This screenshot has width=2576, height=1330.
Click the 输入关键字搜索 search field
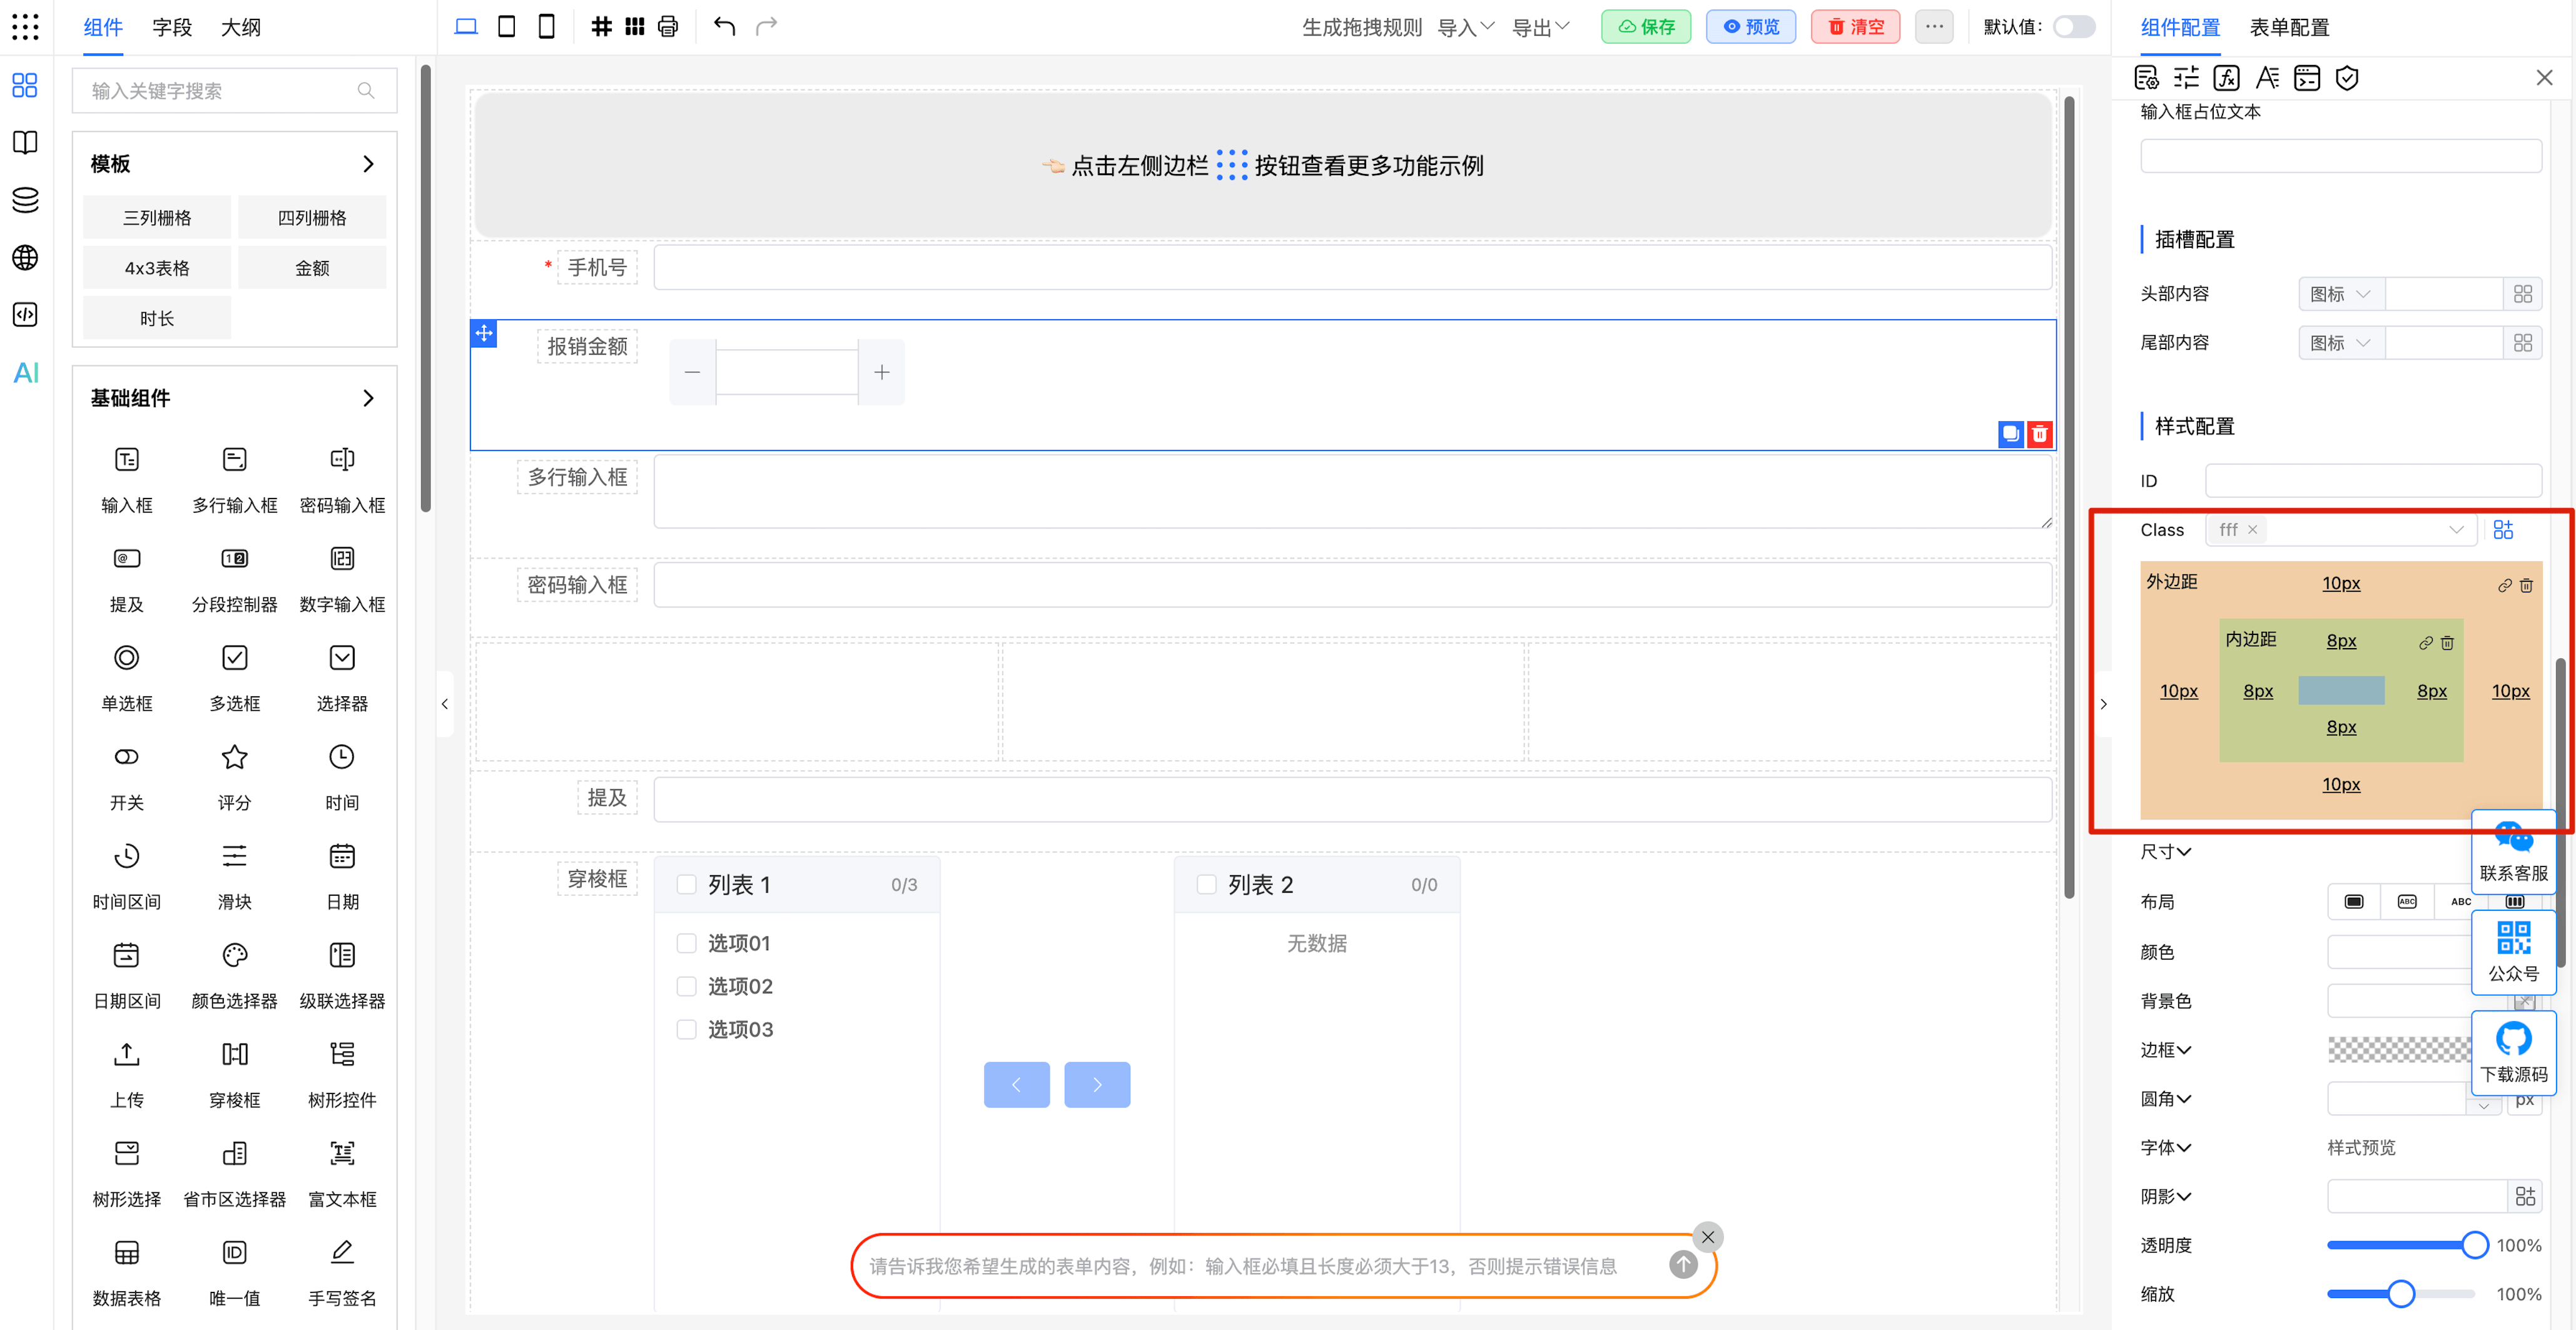tap(220, 91)
